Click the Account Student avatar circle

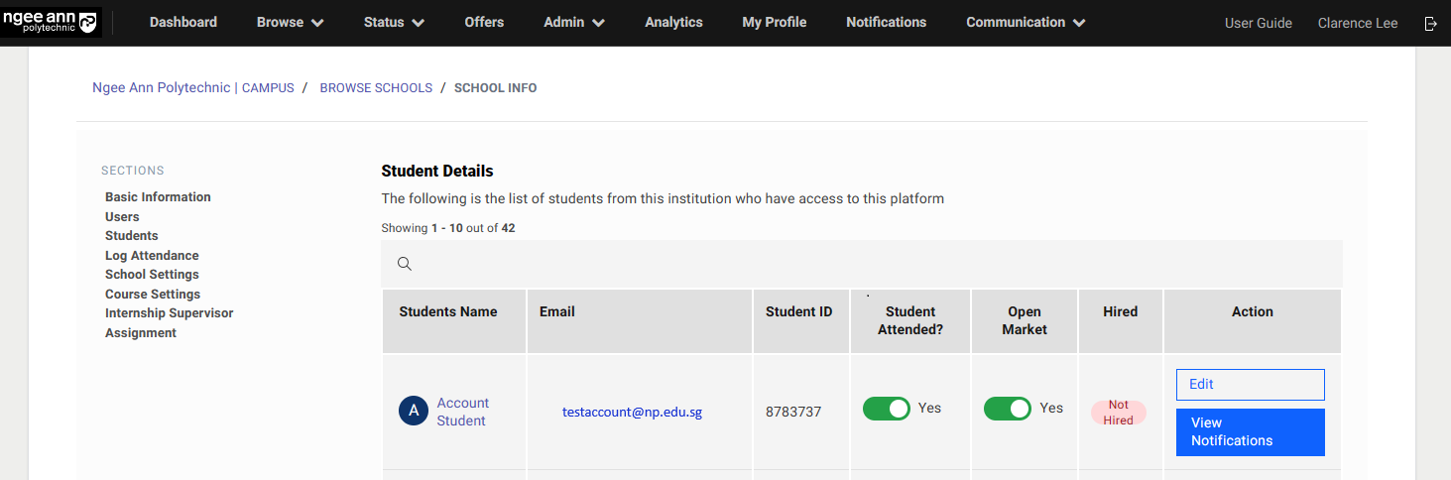click(414, 411)
